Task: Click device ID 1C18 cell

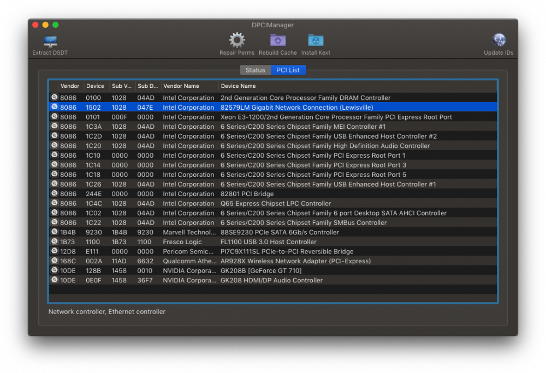Action: (x=93, y=174)
